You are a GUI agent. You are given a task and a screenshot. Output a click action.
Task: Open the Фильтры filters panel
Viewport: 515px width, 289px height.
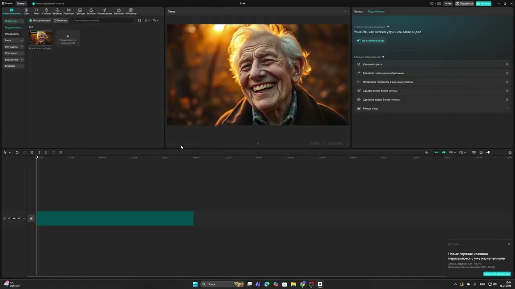tap(91, 11)
